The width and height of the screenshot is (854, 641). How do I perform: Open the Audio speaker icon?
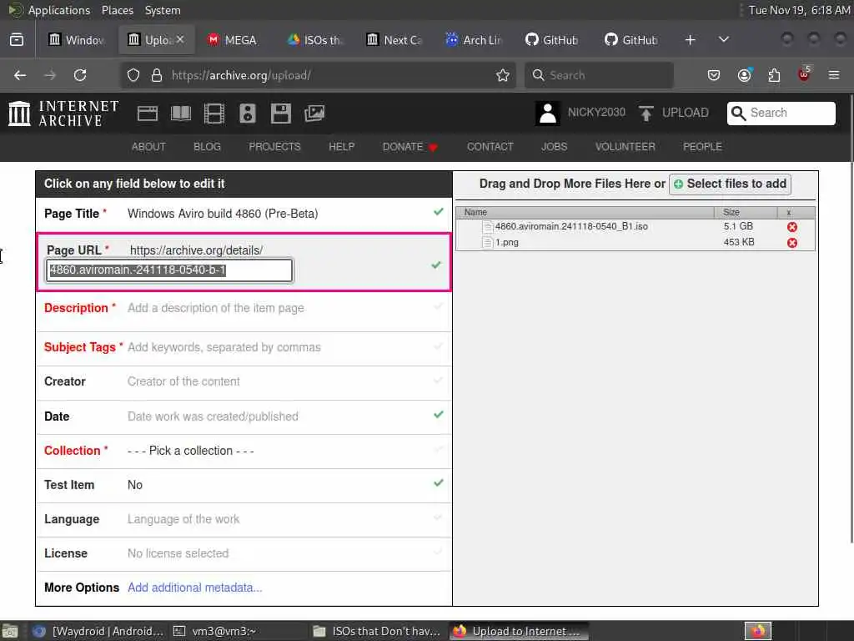click(x=247, y=114)
